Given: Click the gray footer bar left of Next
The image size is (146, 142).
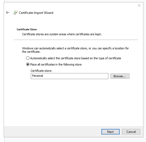Looking at the screenshot, I should (52, 132).
